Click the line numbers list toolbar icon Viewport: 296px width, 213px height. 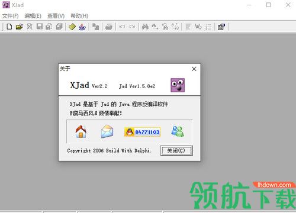tap(208, 27)
